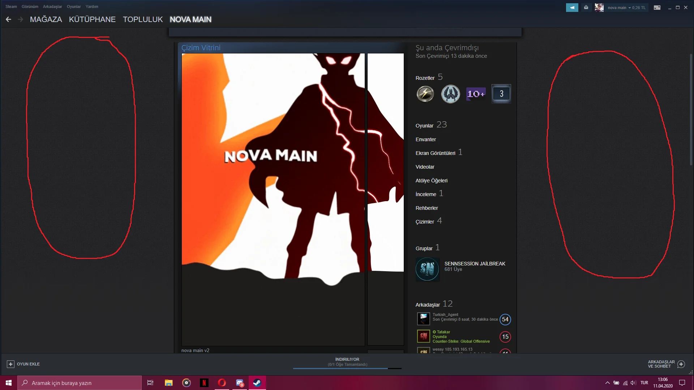The height and width of the screenshot is (390, 694).
Task: Open the inbox envelope icon
Action: coord(586,8)
